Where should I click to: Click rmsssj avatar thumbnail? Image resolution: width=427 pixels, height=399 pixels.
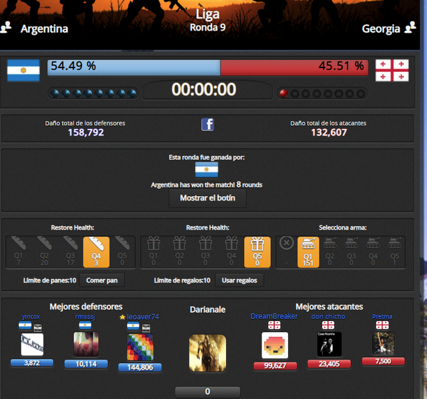pos(86,344)
